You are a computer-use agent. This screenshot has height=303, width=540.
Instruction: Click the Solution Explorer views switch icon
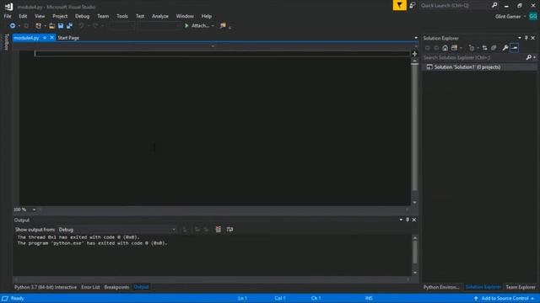click(x=454, y=48)
